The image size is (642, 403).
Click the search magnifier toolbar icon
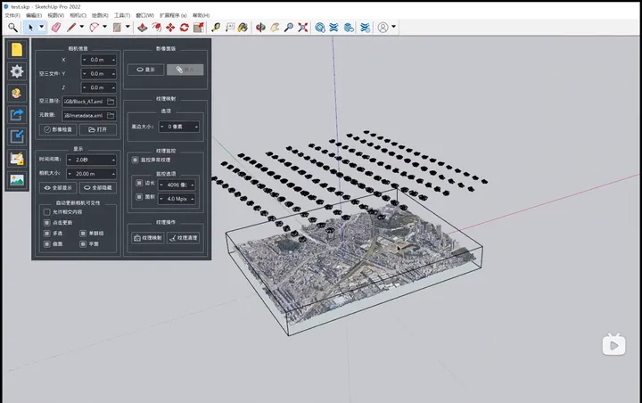12,28
